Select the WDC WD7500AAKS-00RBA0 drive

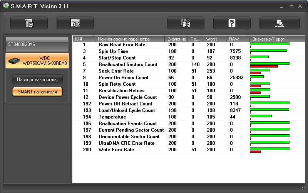pyautogui.click(x=37, y=61)
